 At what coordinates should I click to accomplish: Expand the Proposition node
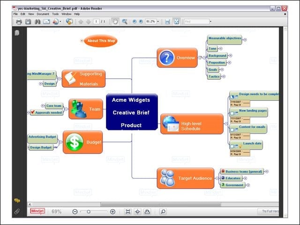(229, 62)
